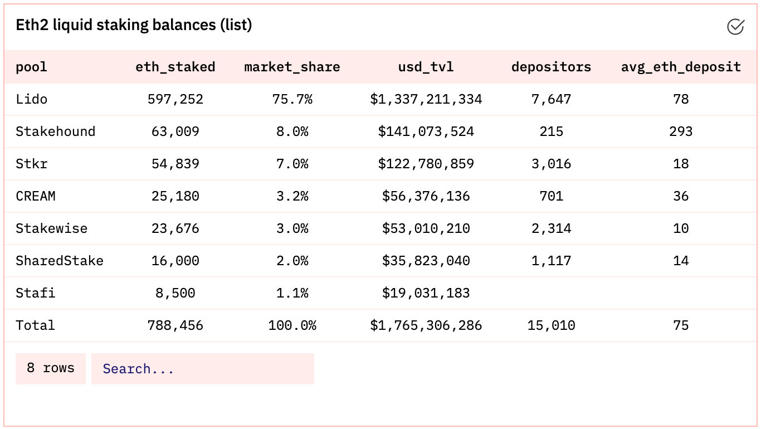
Task: Click eth_staked value 23,676
Action: (175, 228)
